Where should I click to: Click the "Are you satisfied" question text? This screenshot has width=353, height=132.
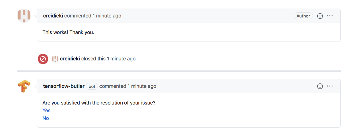click(x=99, y=103)
